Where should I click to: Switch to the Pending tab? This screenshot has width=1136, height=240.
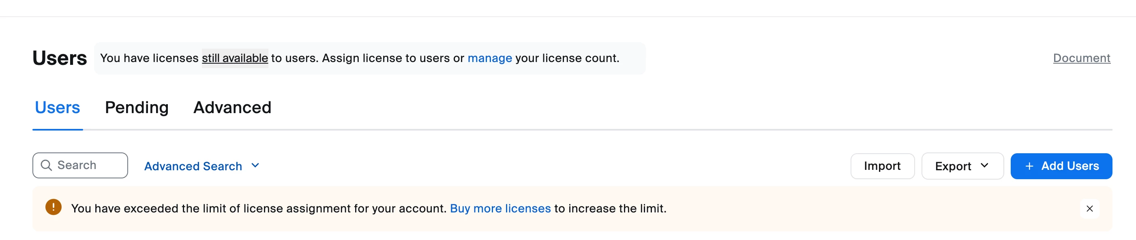point(137,108)
